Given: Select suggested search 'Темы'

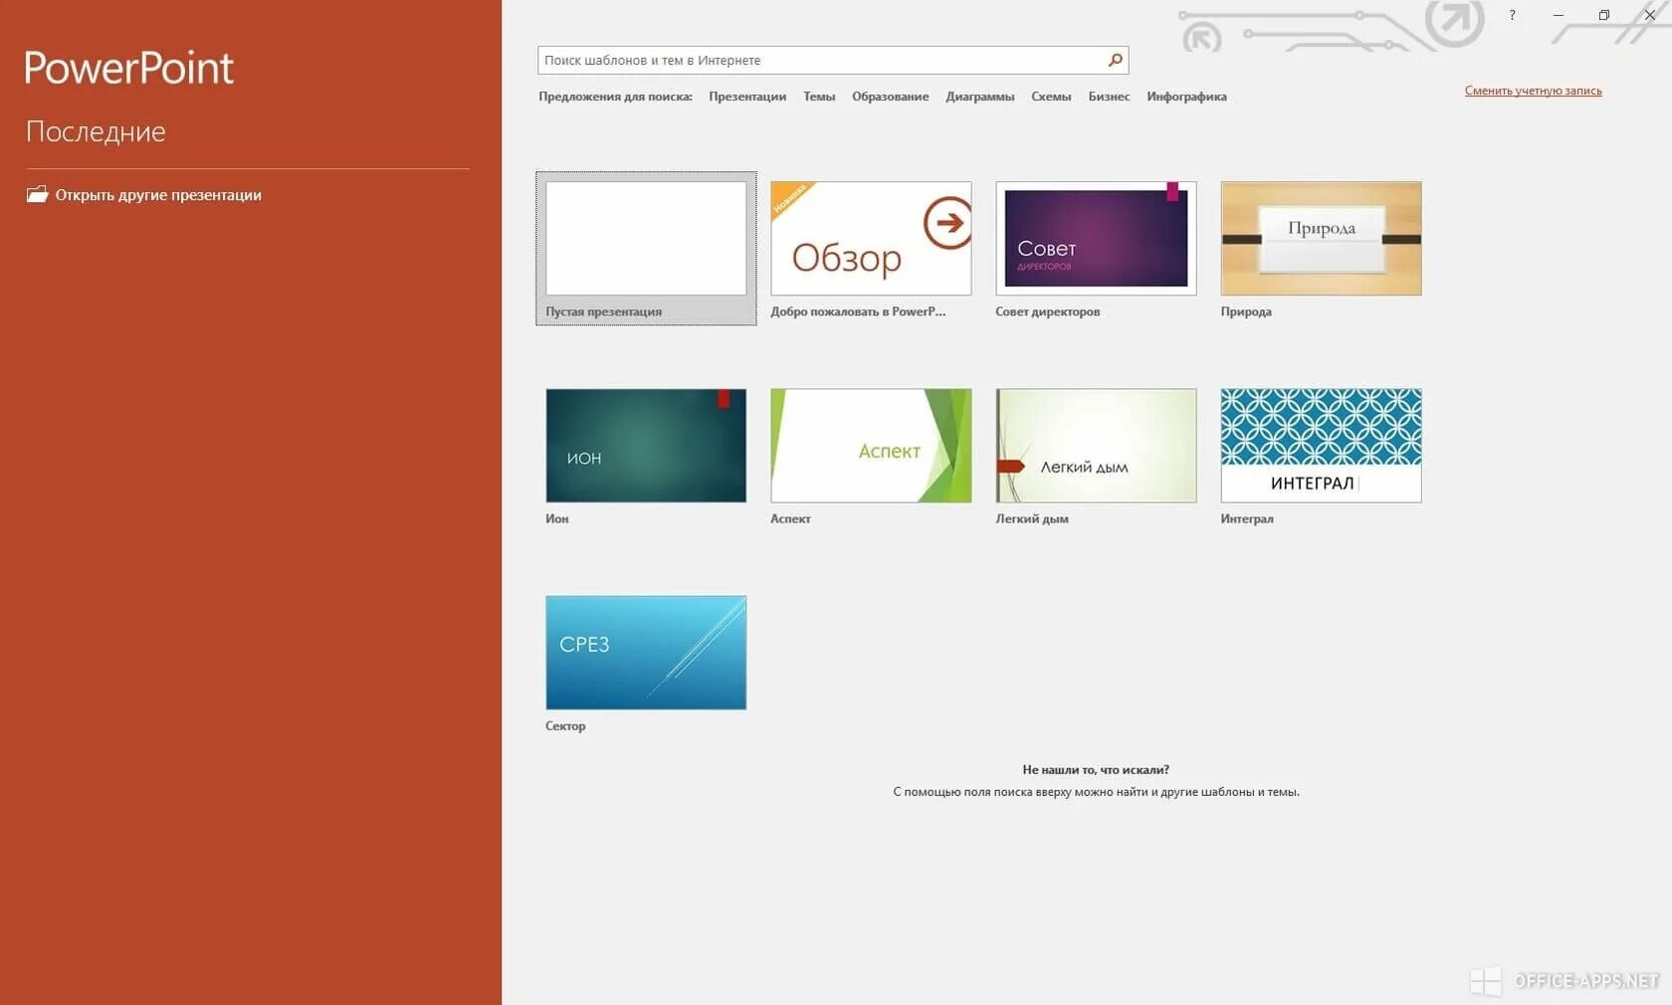Looking at the screenshot, I should [819, 97].
